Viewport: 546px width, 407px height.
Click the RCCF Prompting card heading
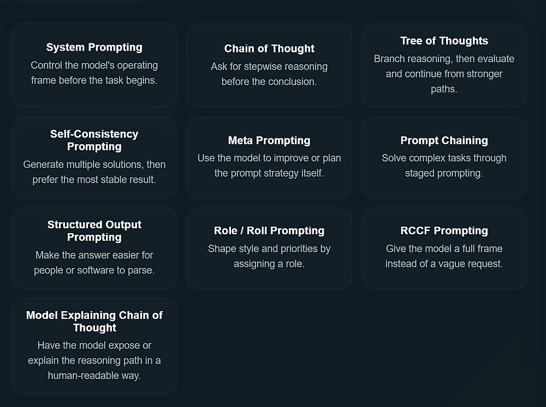pos(444,231)
